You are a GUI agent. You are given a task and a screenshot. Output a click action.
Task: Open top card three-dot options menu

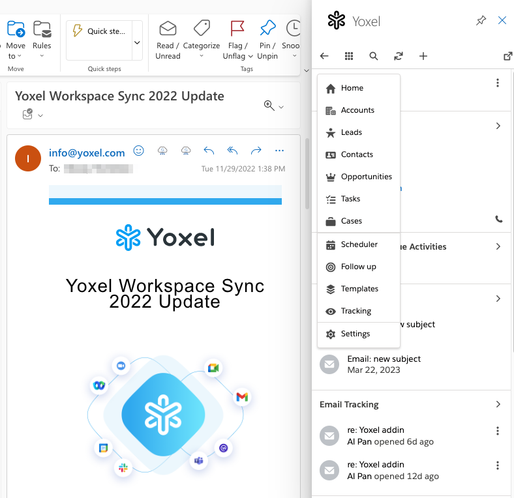point(498,83)
